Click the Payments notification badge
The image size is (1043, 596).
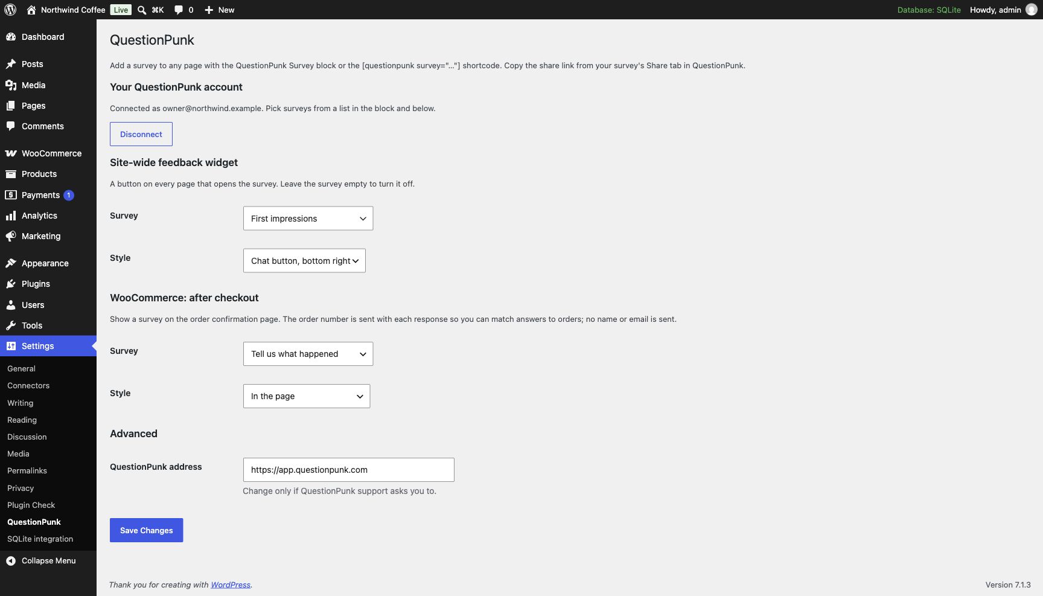(69, 195)
